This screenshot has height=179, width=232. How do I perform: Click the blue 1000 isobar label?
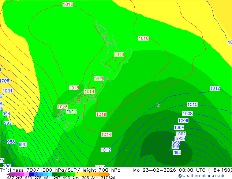(x=180, y=139)
